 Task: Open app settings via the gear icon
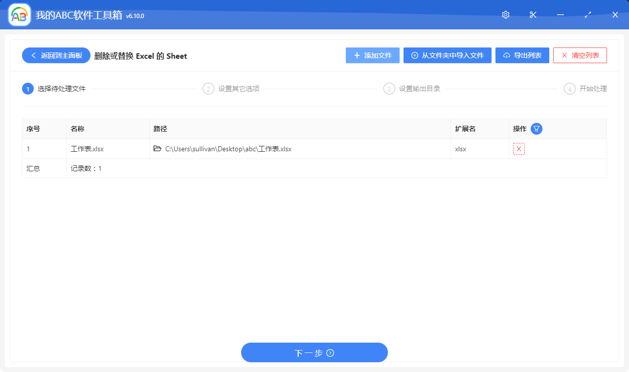point(505,15)
